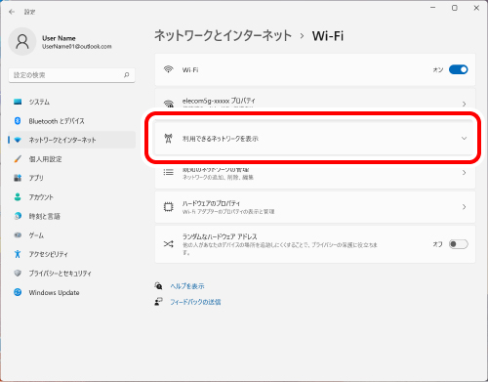Turn off the Wi-Fi toggle switch
The image size is (488, 382).
[x=458, y=69]
